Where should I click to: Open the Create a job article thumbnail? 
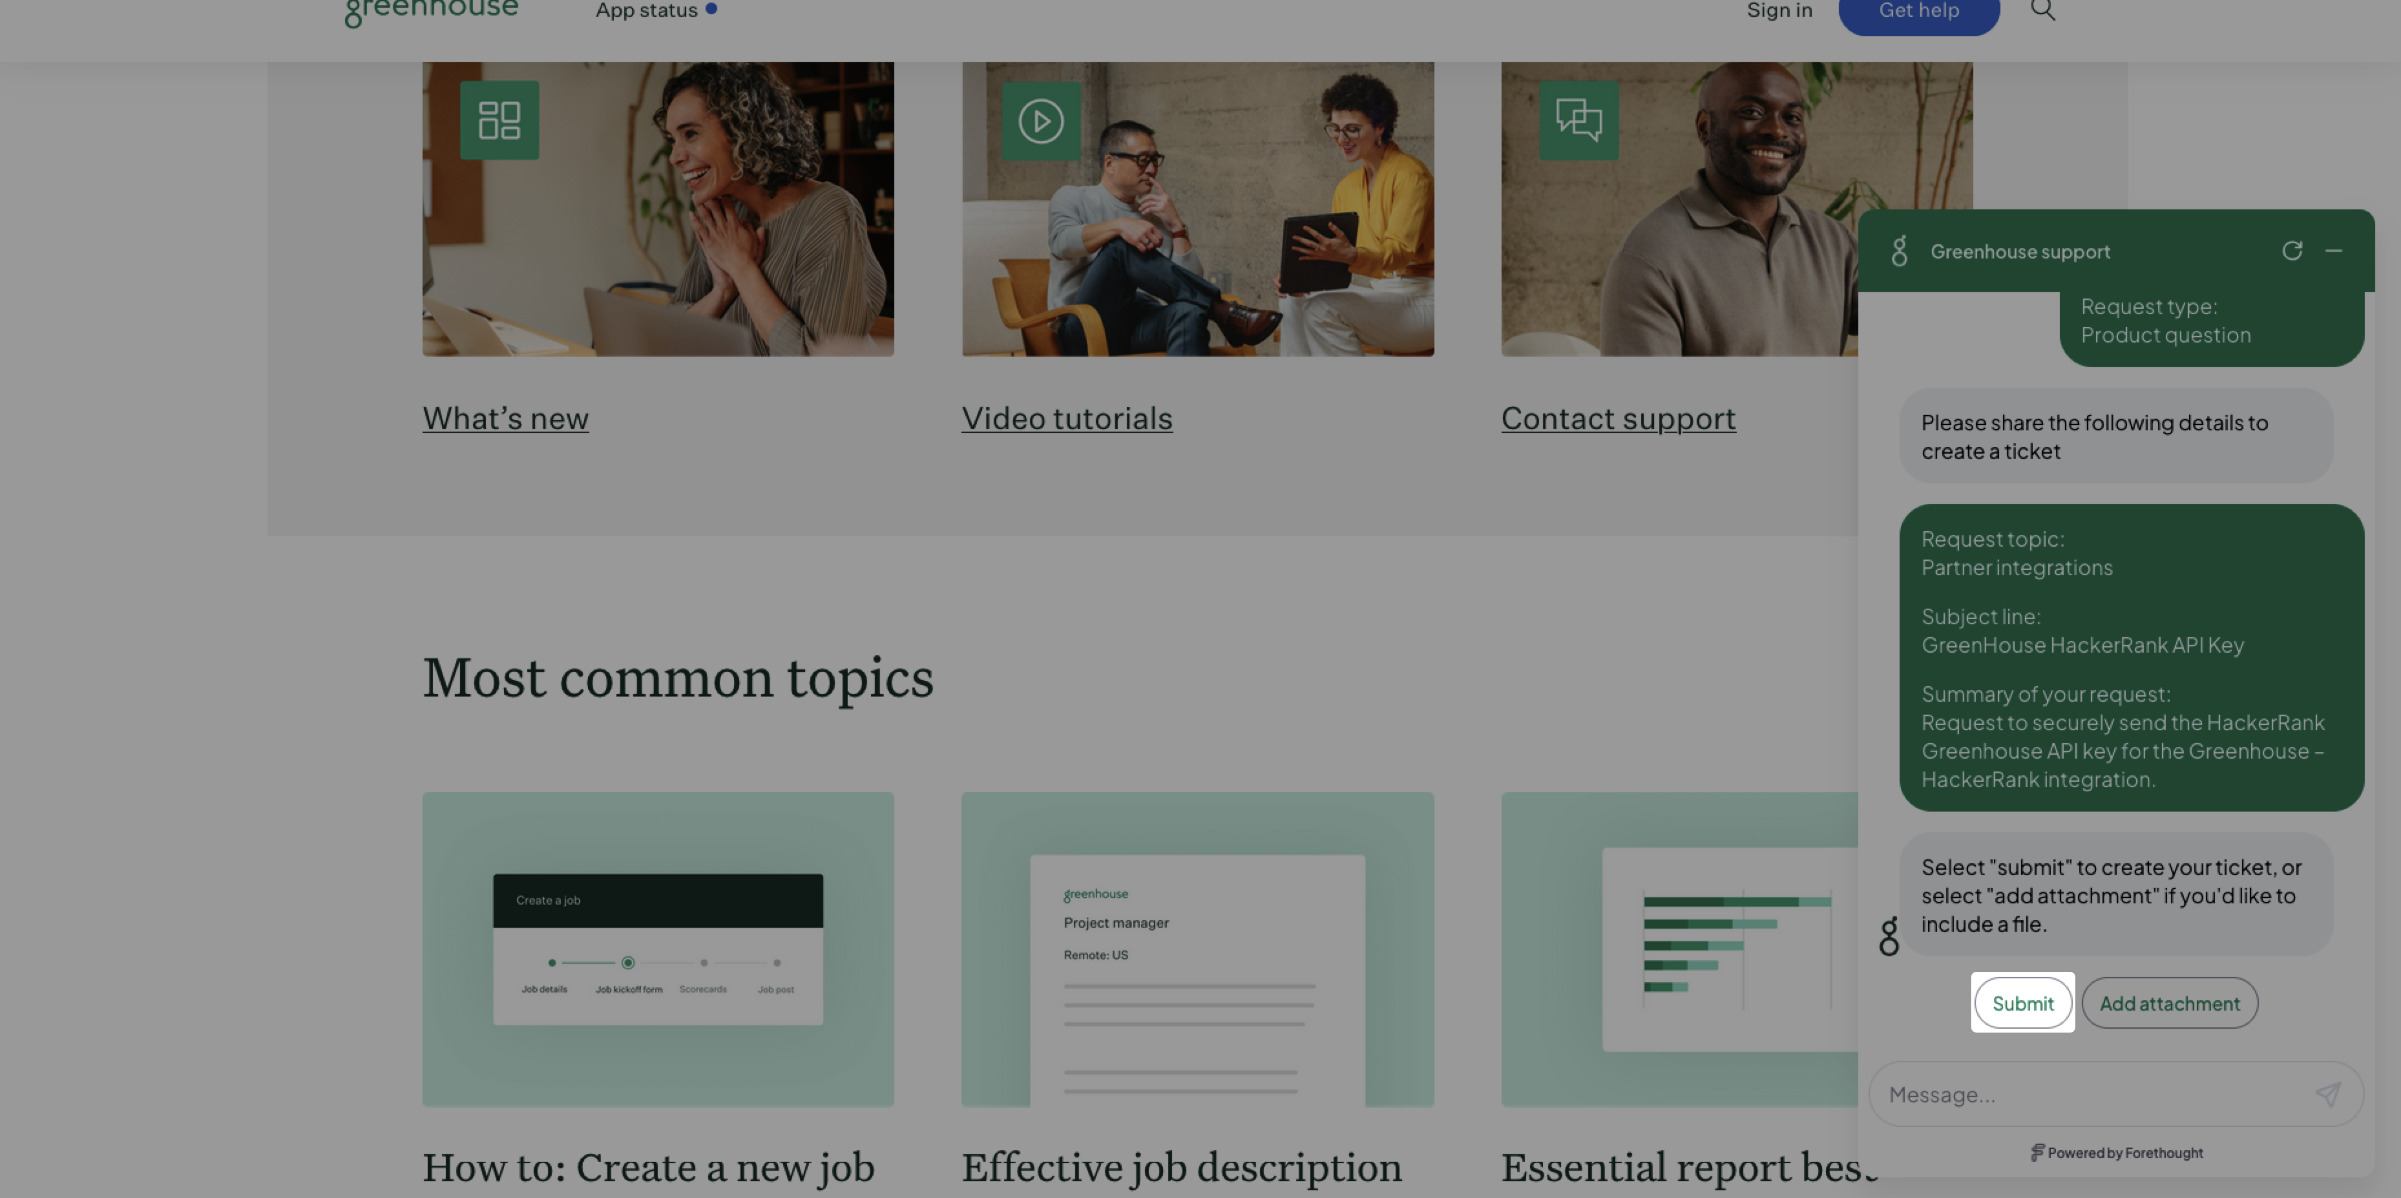pyautogui.click(x=657, y=949)
